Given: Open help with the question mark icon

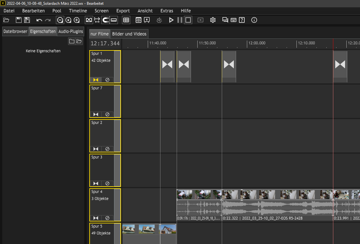Looking at the screenshot, I should pyautogui.click(x=242, y=20).
